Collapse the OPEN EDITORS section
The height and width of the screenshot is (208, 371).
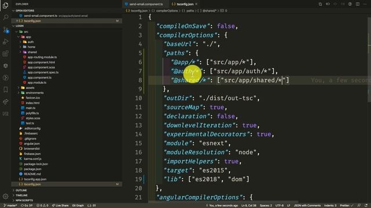pos(24,10)
